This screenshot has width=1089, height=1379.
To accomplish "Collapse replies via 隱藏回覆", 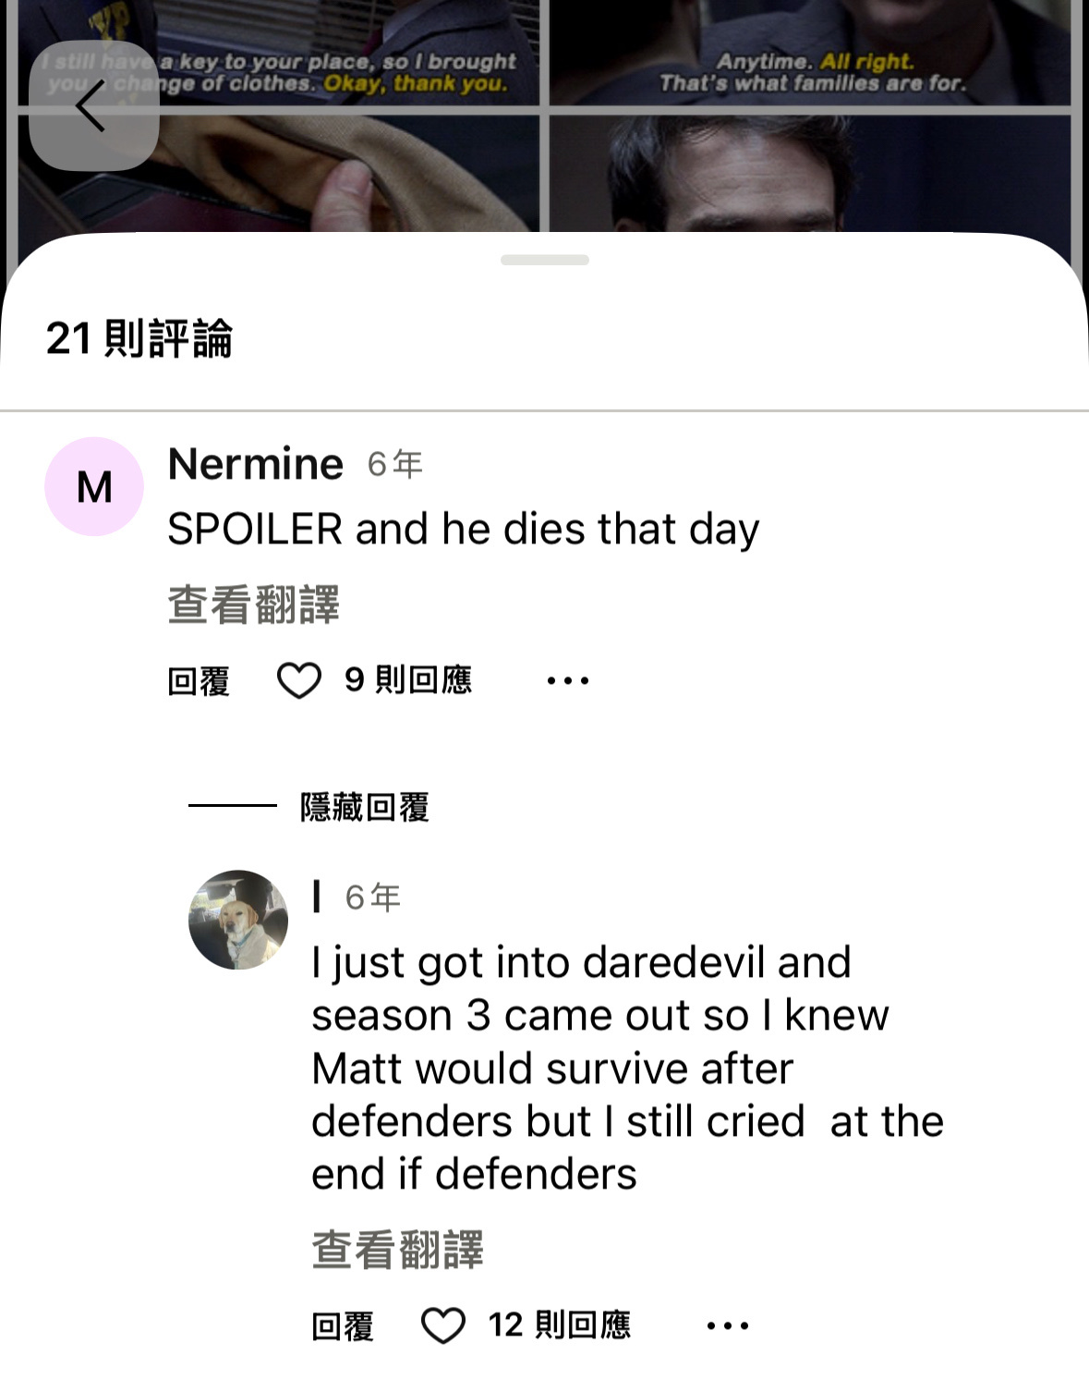I will [364, 807].
